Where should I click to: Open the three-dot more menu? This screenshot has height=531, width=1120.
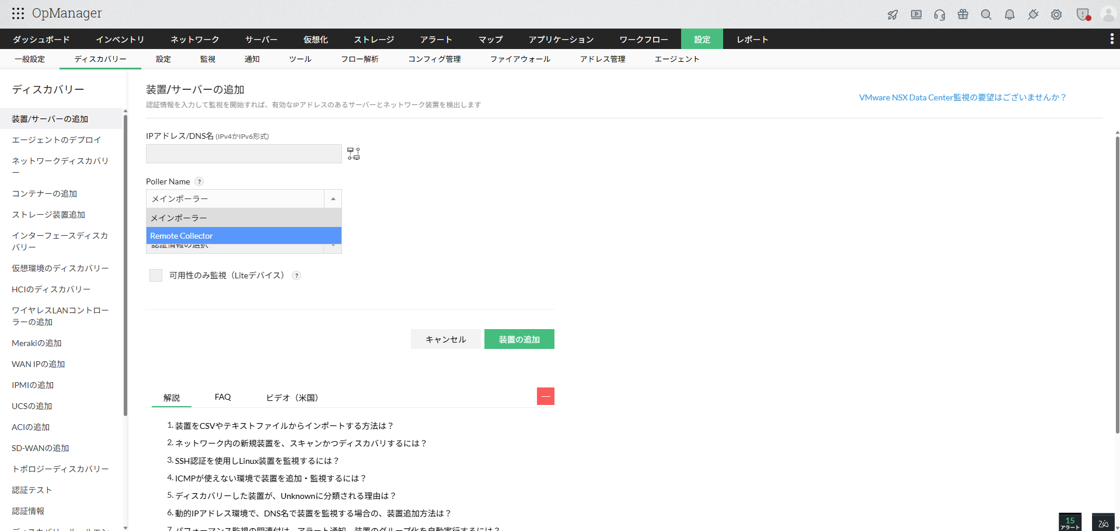pyautogui.click(x=1112, y=39)
